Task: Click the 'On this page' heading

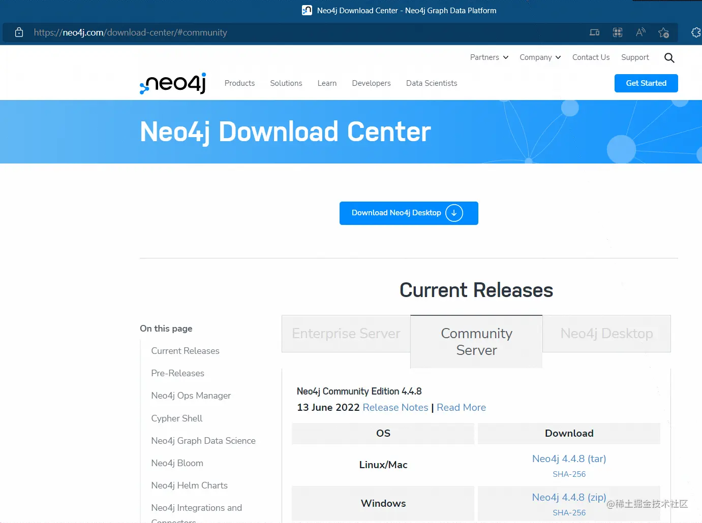Action: [166, 329]
